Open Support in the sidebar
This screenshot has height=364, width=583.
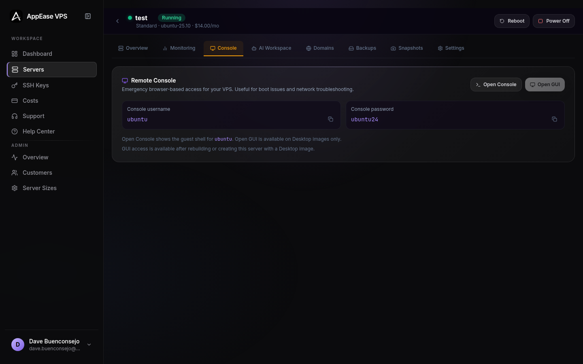pos(52,116)
